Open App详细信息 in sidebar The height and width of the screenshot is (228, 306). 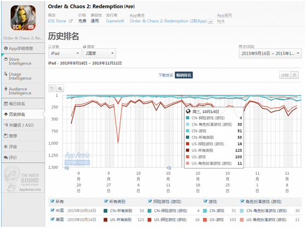pyautogui.click(x=23, y=48)
